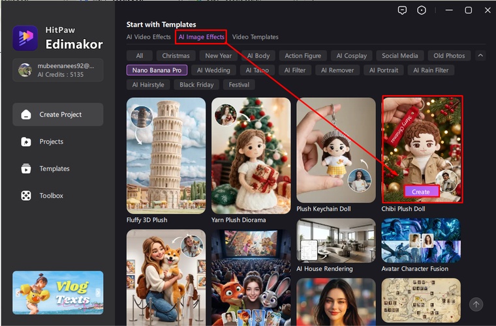
Task: Click the Yarn Plush Diorama label
Action: [x=238, y=220]
